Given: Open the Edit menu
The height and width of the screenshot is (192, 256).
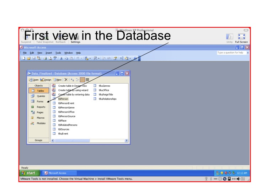Looking at the screenshot, I should coord(32,53).
